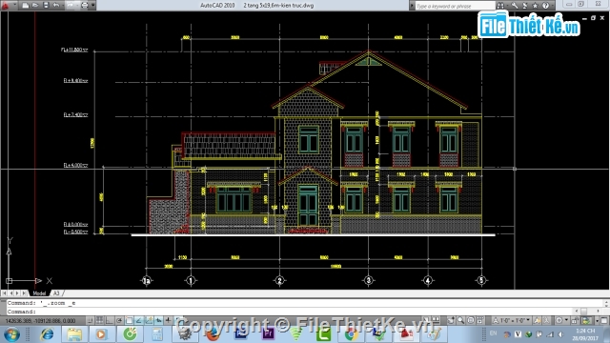This screenshot has height=343, width=610.
Task: Click the New drawing icon
Action: pyautogui.click(x=26, y=6)
